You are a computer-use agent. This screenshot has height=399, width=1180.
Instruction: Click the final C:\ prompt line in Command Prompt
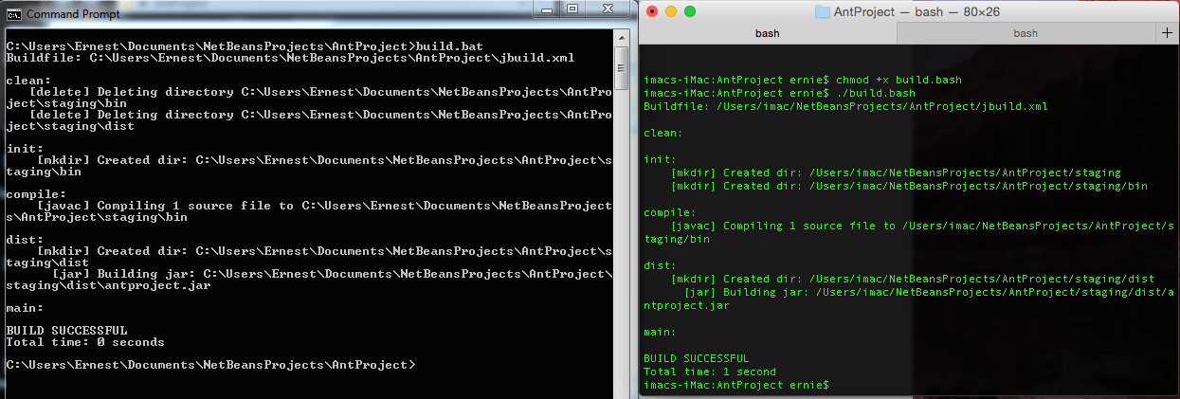point(209,365)
